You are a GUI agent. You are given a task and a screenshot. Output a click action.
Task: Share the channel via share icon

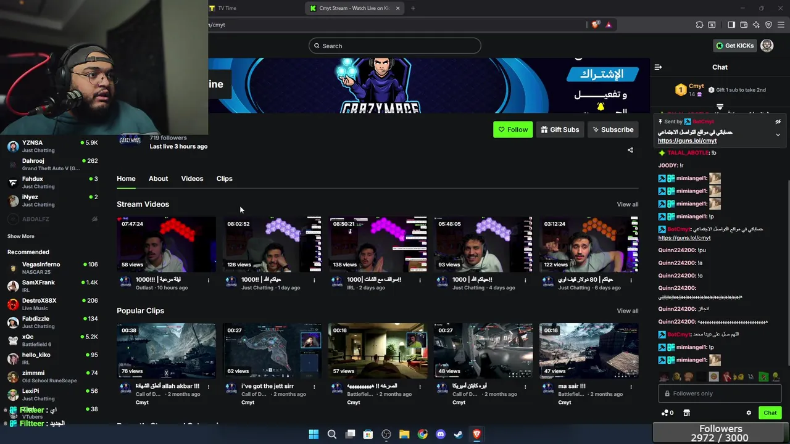pyautogui.click(x=630, y=150)
